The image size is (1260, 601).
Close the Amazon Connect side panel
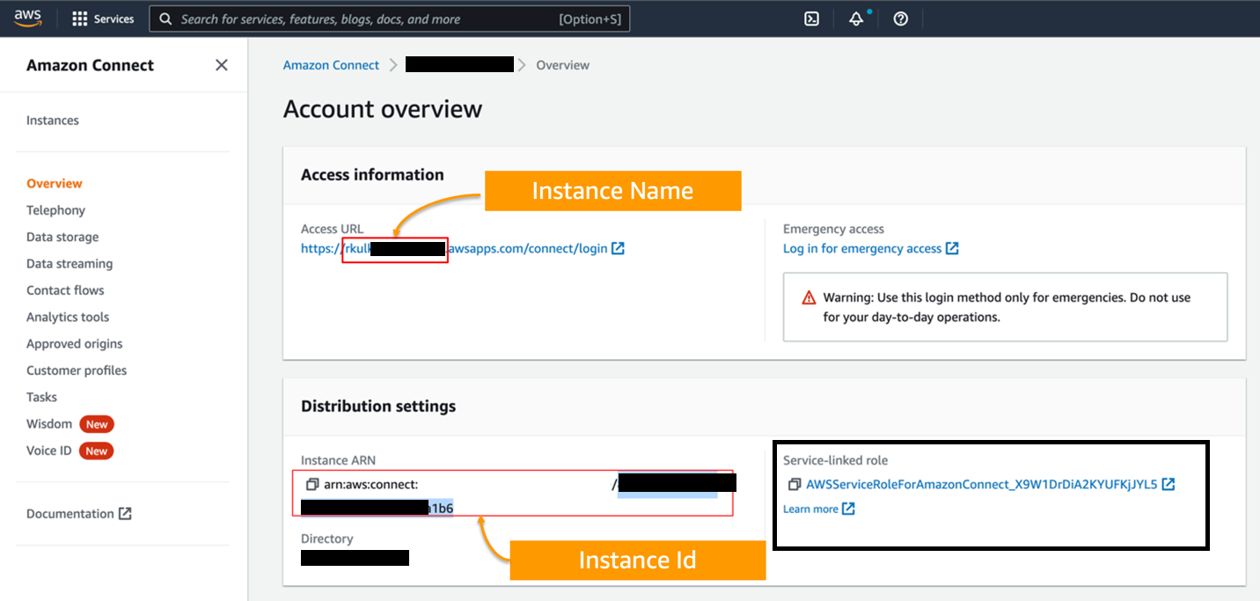222,65
